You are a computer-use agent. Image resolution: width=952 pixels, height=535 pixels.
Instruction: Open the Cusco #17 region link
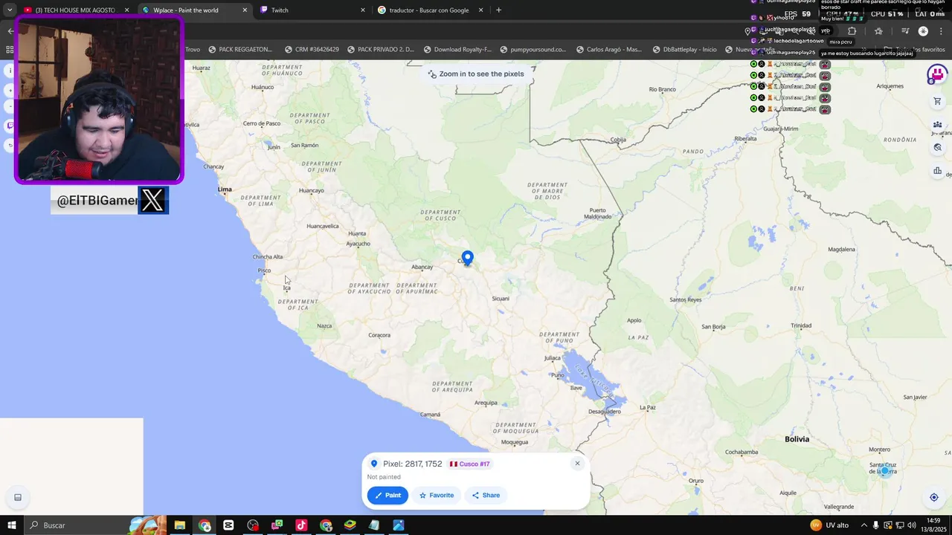coord(469,464)
